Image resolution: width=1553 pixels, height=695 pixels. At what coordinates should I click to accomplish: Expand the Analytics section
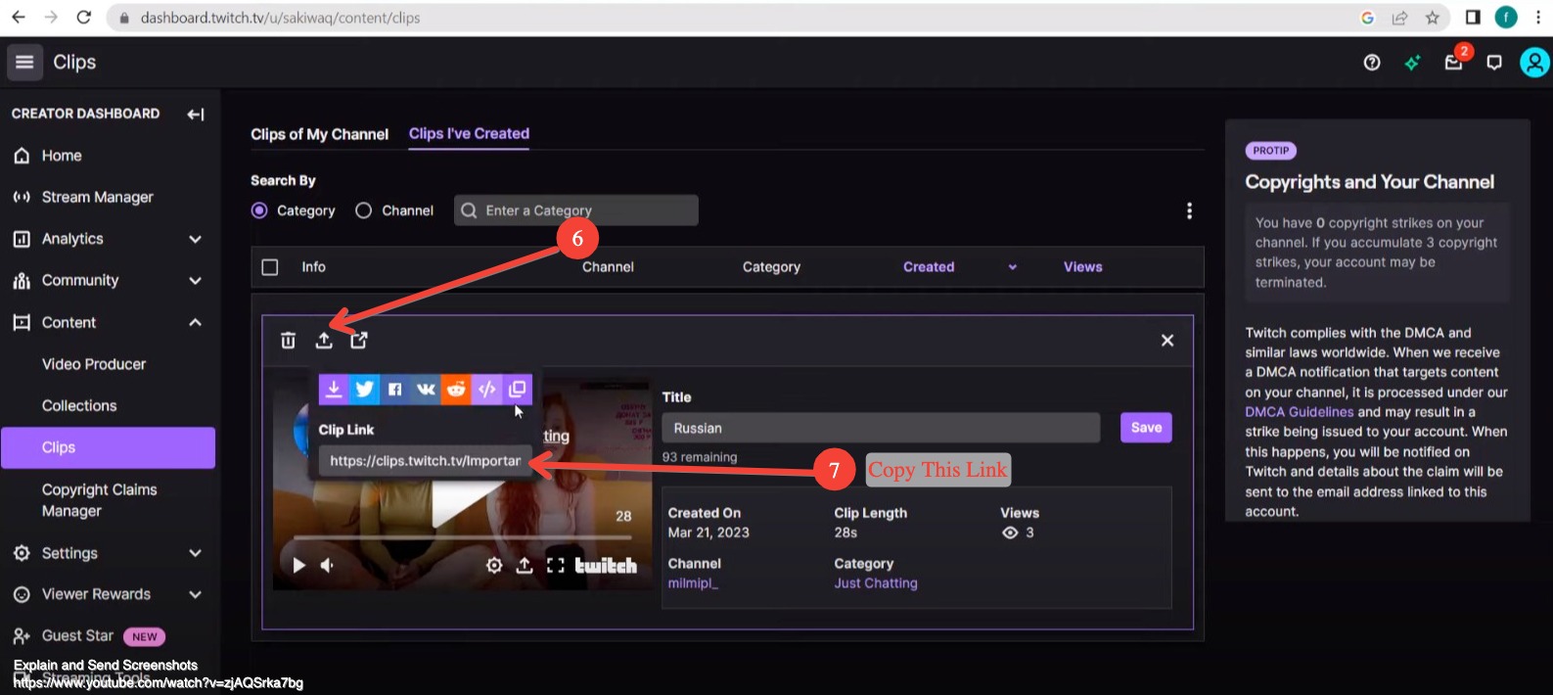(195, 239)
